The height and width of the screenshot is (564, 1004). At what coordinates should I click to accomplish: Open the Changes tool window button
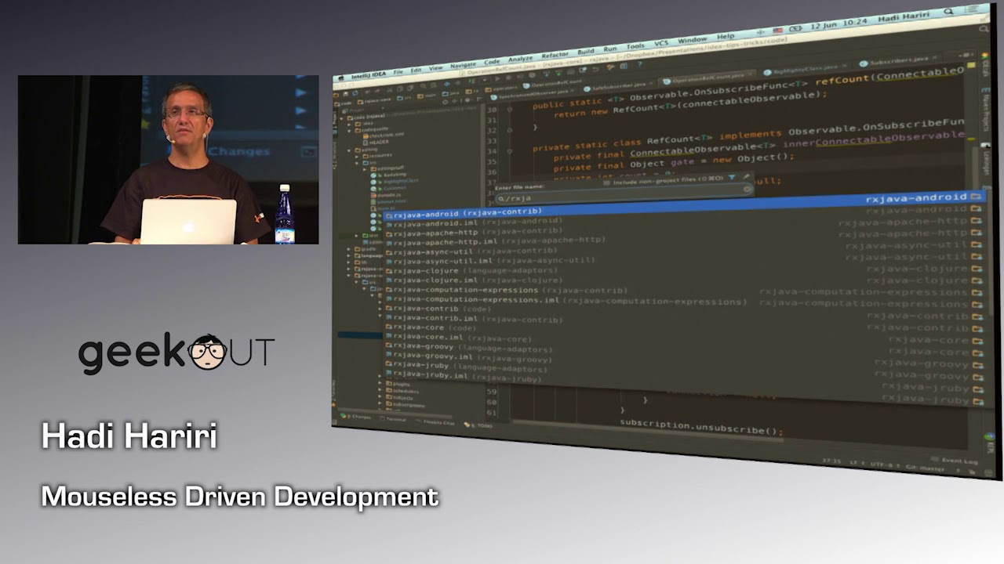pos(357,417)
